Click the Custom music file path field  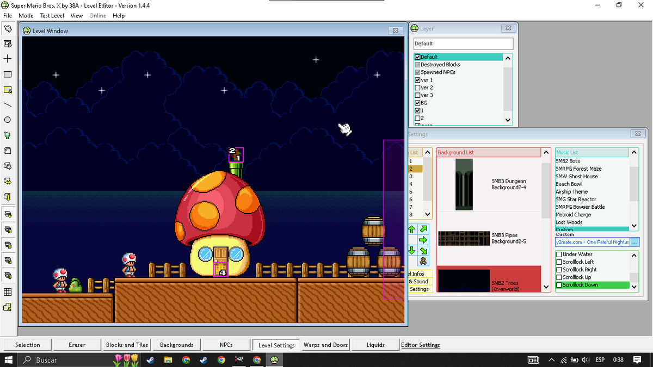(592, 242)
